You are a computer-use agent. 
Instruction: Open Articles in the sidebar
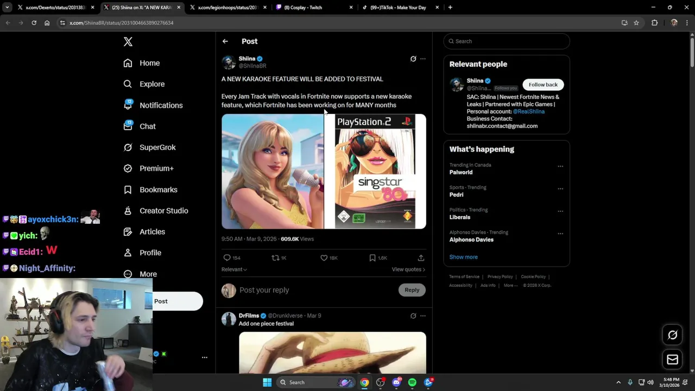(144, 231)
